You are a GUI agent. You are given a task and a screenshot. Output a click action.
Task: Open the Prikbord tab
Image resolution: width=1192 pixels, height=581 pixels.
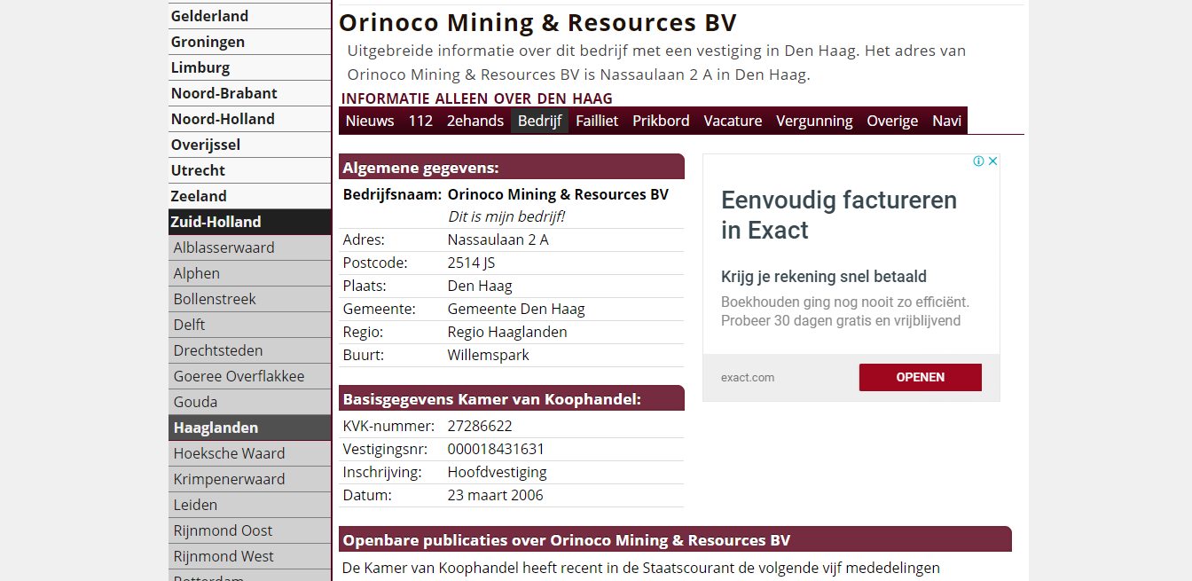pos(661,121)
